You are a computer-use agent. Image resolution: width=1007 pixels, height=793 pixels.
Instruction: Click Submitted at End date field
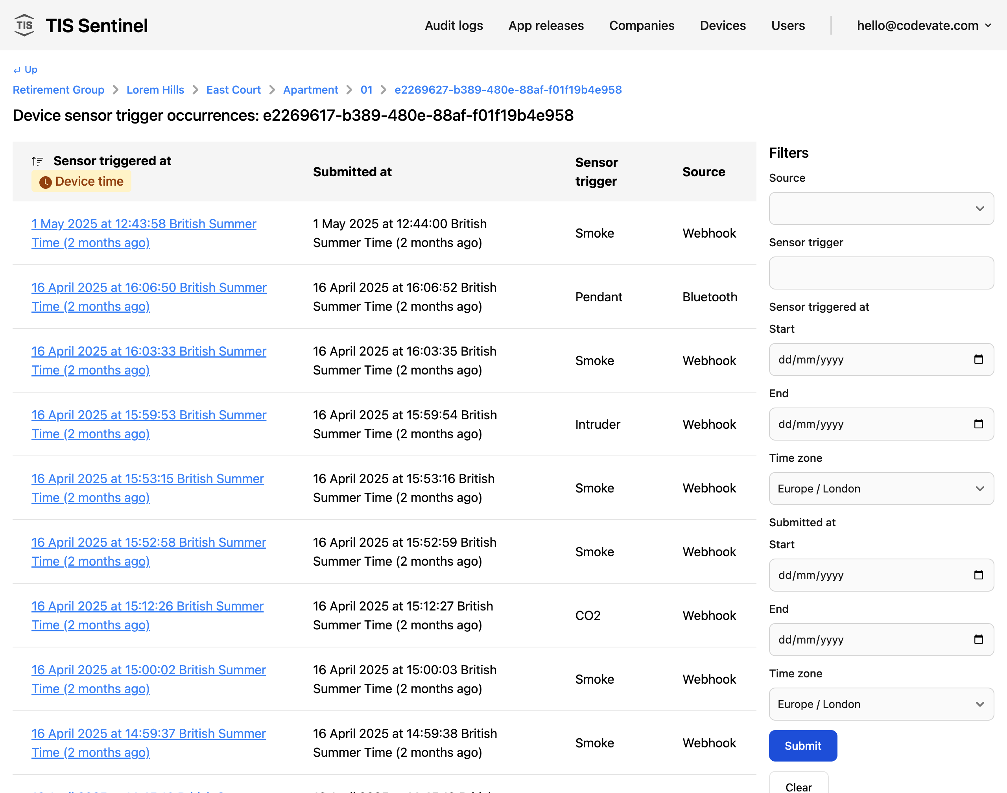tap(881, 639)
